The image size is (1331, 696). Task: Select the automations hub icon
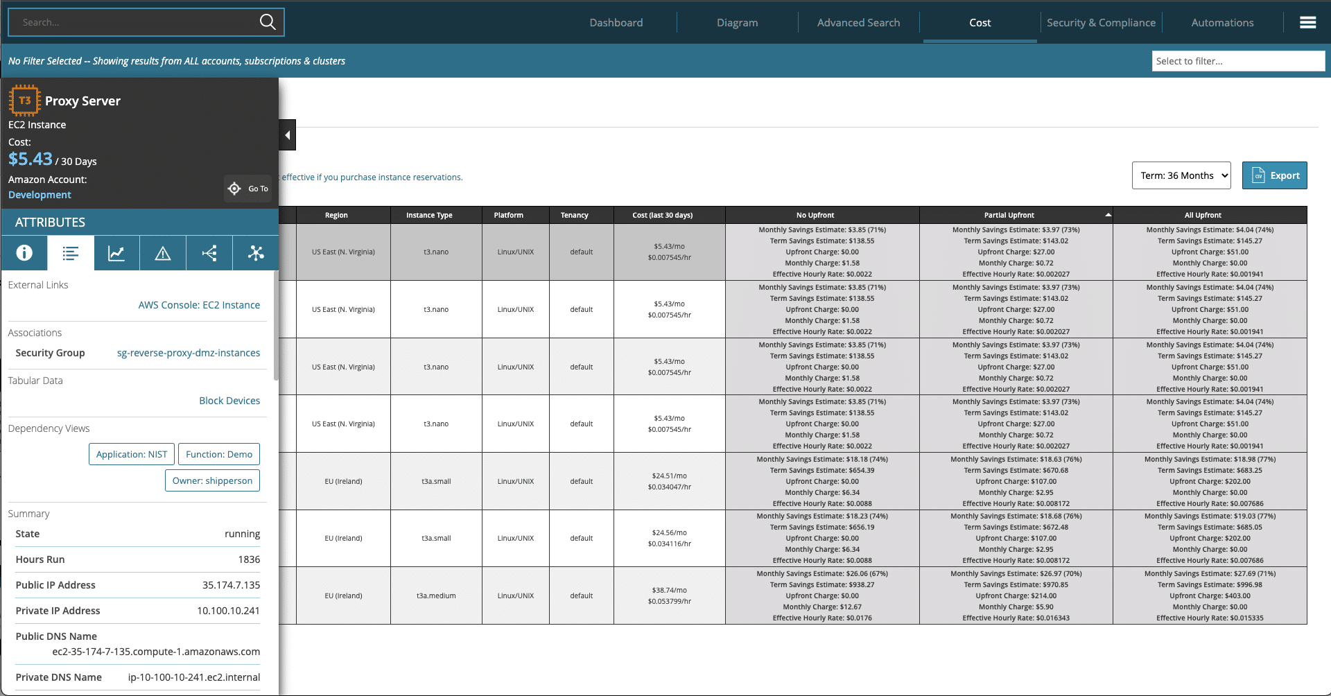(x=255, y=253)
